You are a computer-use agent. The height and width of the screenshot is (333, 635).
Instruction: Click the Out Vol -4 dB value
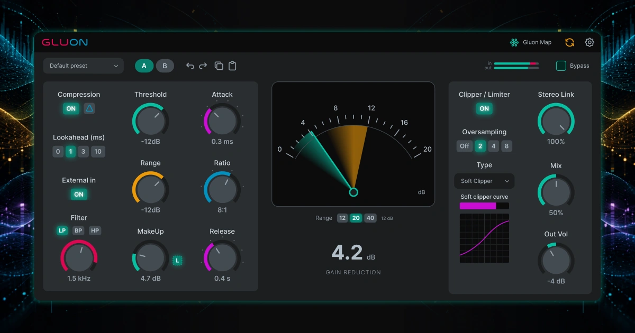click(556, 281)
